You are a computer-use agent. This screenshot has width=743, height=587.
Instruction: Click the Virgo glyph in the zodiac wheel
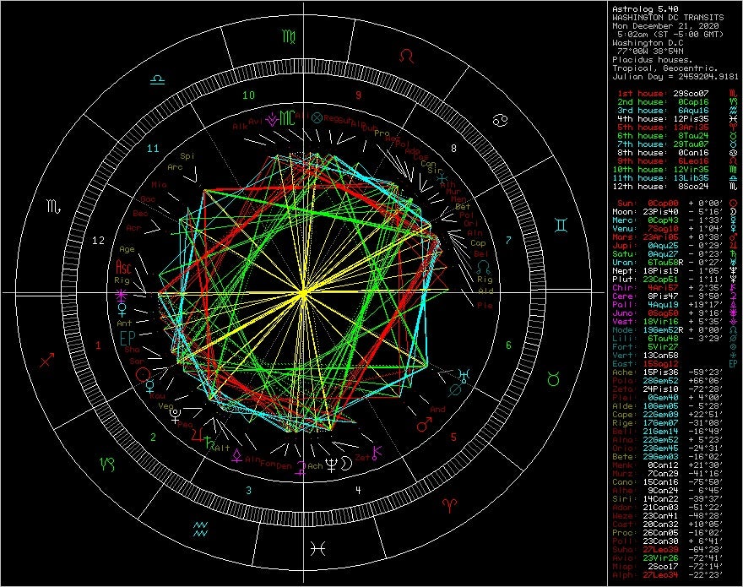pos(289,36)
